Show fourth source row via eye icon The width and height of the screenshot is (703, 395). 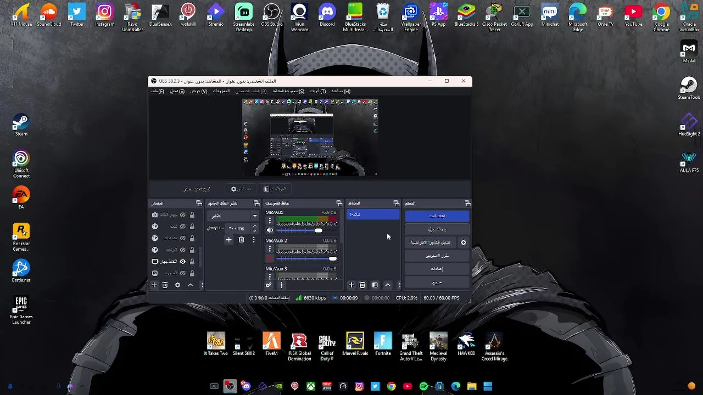coord(183,250)
